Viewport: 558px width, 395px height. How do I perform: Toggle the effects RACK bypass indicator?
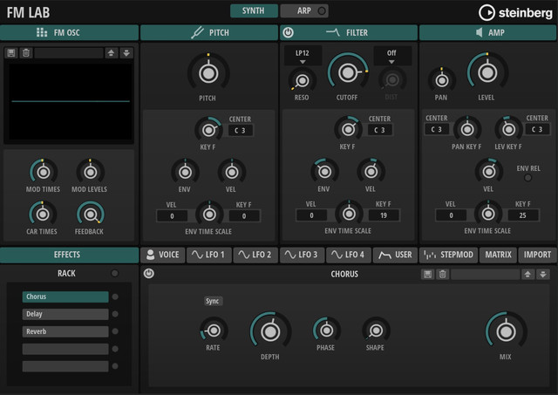114,273
